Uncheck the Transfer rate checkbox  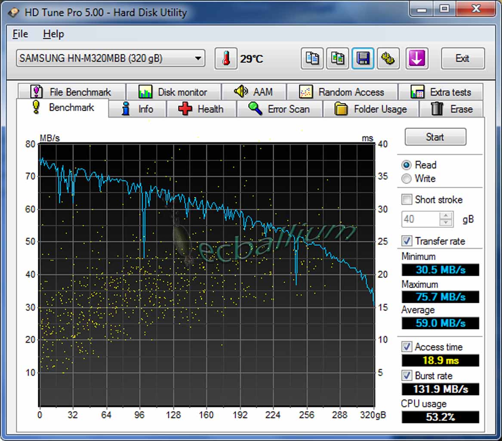pyautogui.click(x=407, y=241)
